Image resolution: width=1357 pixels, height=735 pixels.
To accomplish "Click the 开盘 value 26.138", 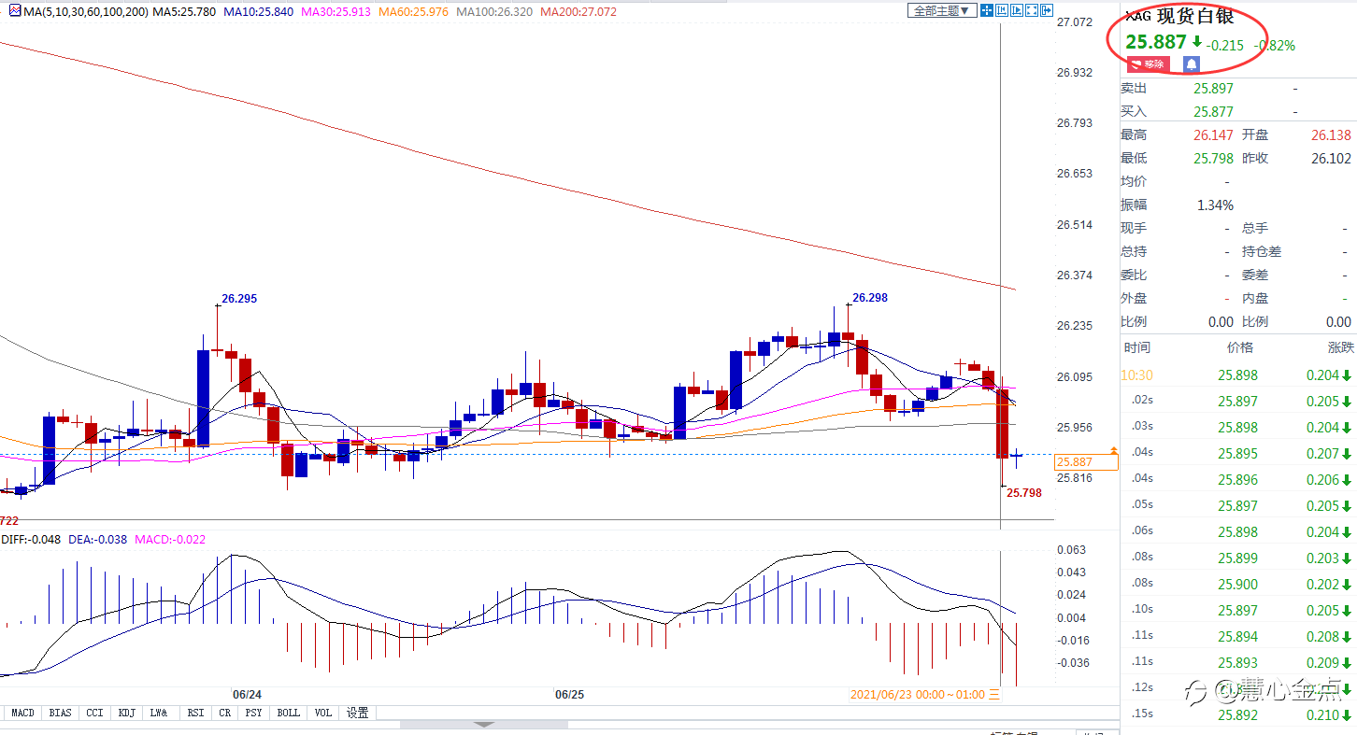I will pyautogui.click(x=1331, y=135).
